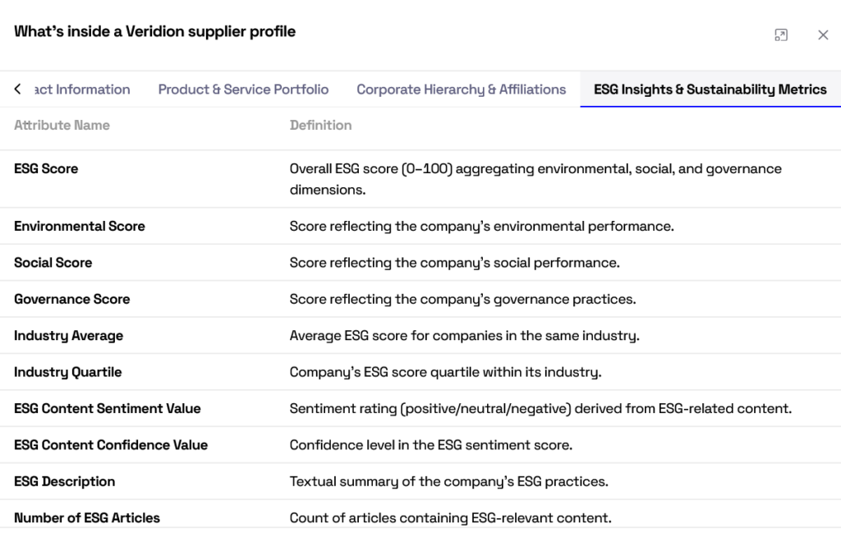Click ESG Content Sentiment Value attribute

click(107, 409)
